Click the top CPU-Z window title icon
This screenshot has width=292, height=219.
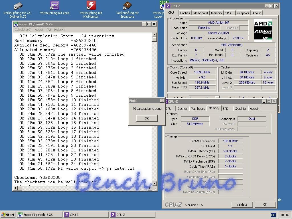click(168, 6)
